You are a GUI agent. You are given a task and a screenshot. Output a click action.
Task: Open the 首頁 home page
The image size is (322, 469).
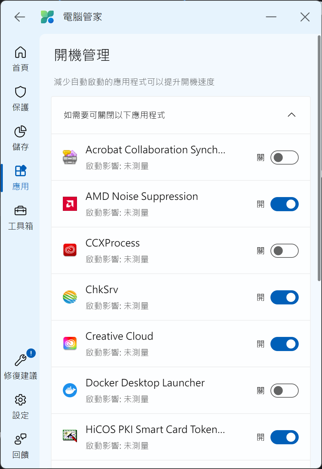pyautogui.click(x=20, y=58)
